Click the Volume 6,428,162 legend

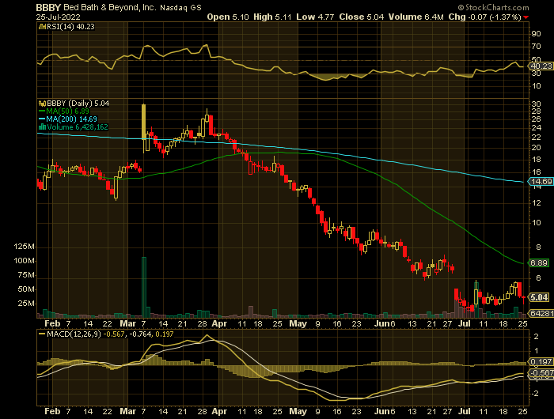pyautogui.click(x=78, y=126)
